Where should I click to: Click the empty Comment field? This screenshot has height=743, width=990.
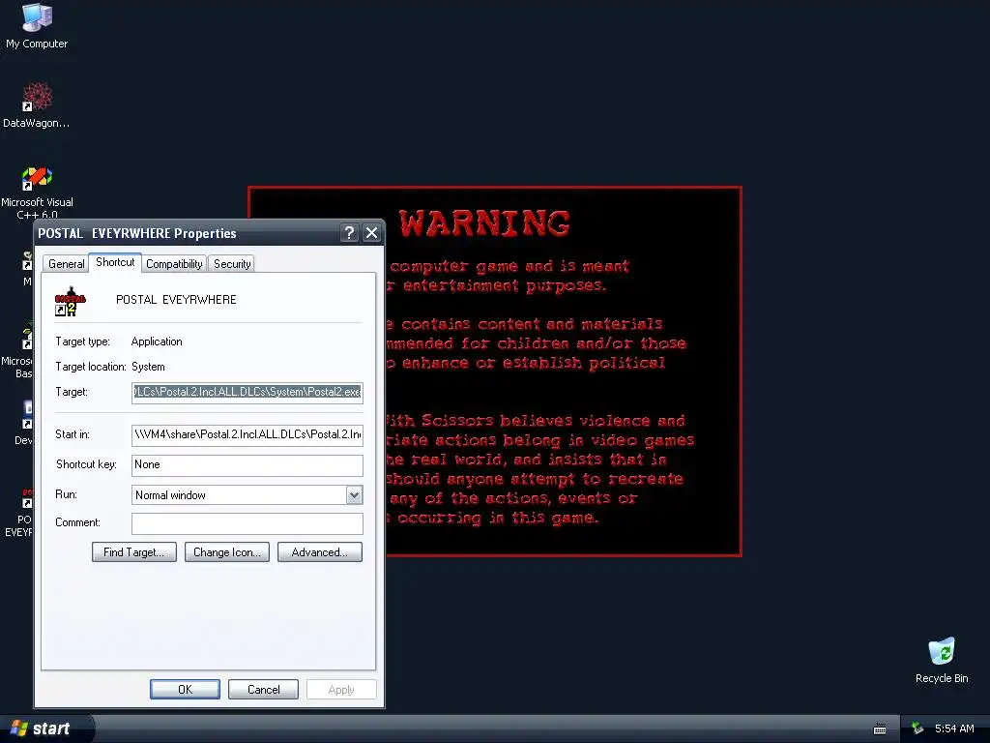pyautogui.click(x=247, y=523)
